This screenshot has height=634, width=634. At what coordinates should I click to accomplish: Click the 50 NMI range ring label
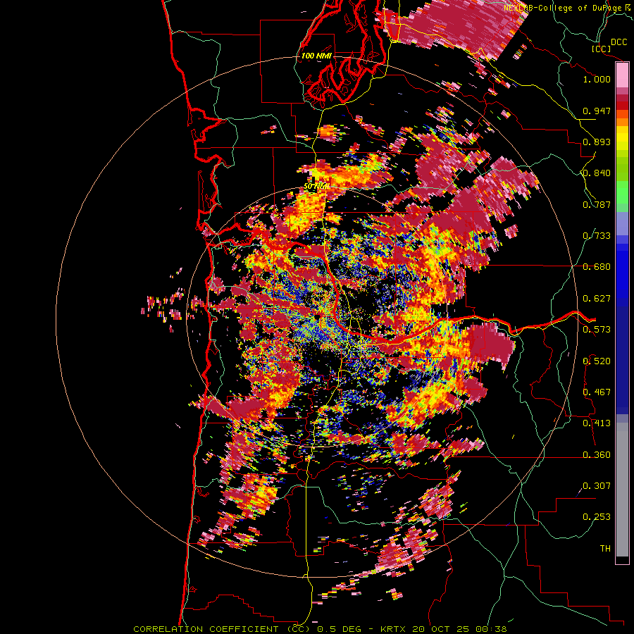point(316,187)
